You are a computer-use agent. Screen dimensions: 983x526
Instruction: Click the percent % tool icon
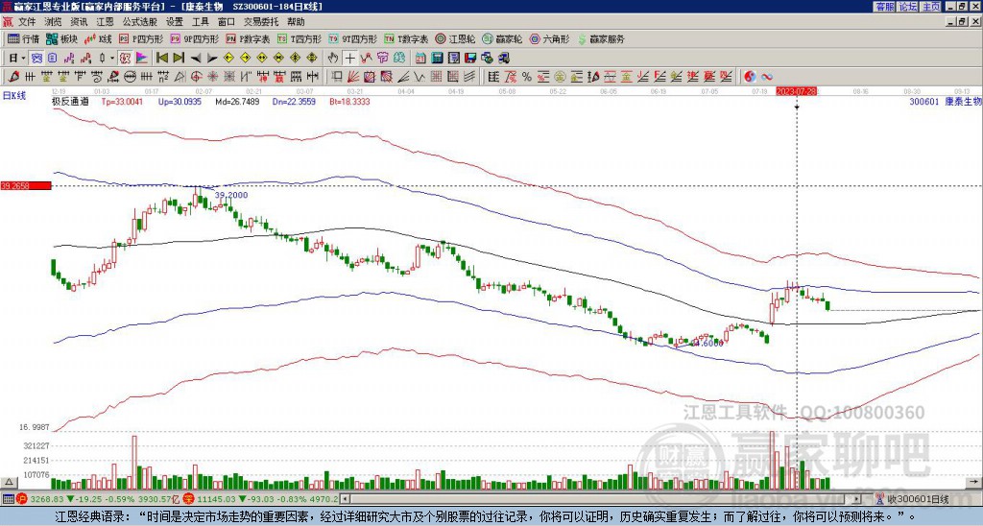coord(527,77)
